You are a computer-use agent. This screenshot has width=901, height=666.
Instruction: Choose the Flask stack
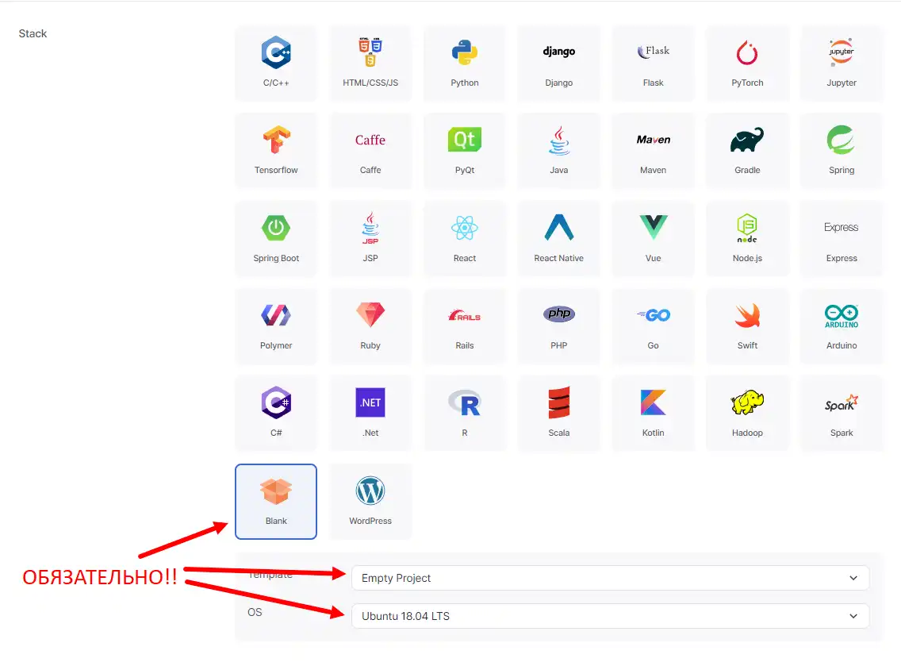coord(653,64)
